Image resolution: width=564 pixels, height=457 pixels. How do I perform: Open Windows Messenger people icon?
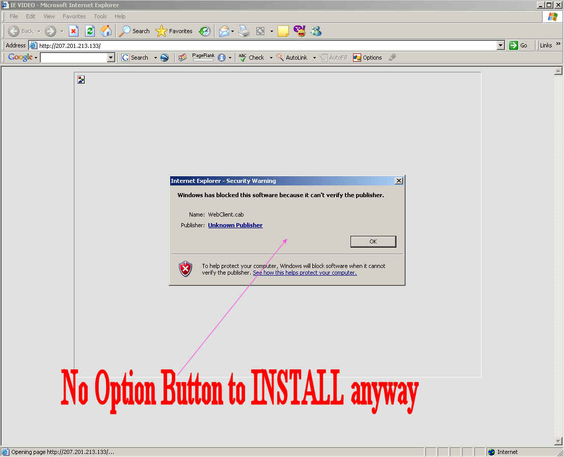tap(316, 31)
